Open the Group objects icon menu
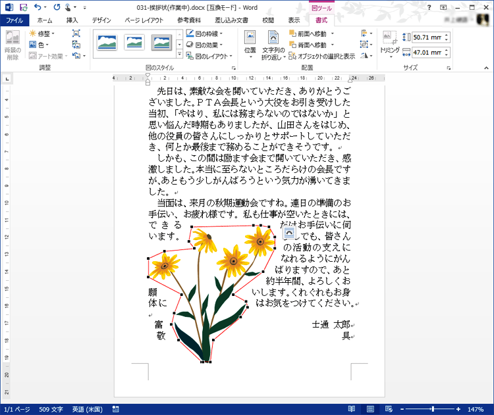The image size is (494, 415). 366,44
